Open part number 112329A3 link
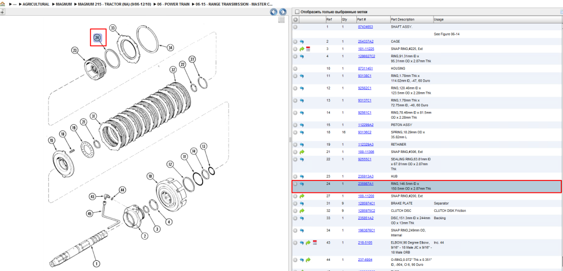 (x=365, y=144)
